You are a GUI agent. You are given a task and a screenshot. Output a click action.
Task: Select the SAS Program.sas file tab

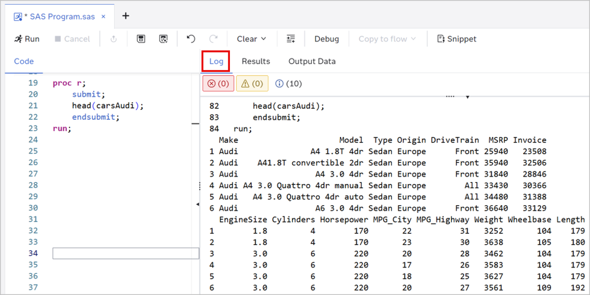coord(60,17)
